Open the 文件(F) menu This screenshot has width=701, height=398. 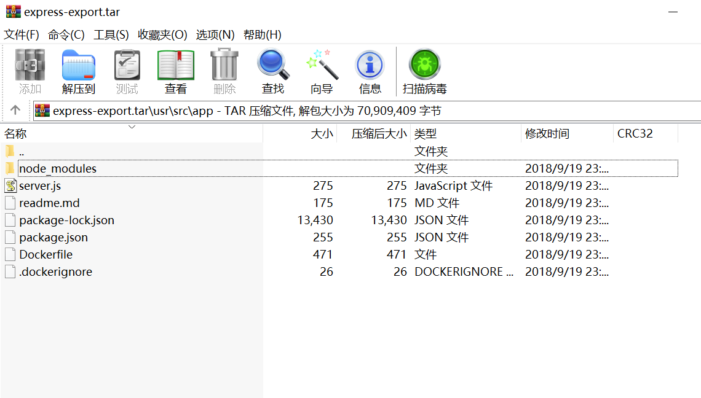pyautogui.click(x=22, y=34)
